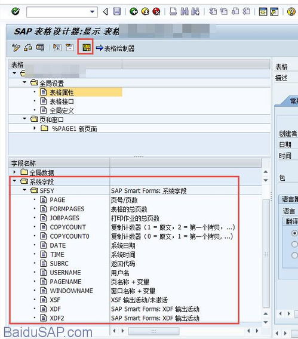298x339 pixels.
Task: Select the USERNAME field
Action: tap(65, 272)
